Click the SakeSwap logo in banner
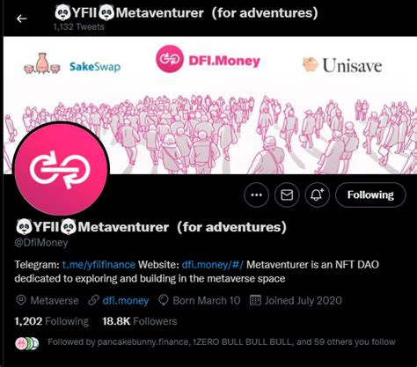 72,64
